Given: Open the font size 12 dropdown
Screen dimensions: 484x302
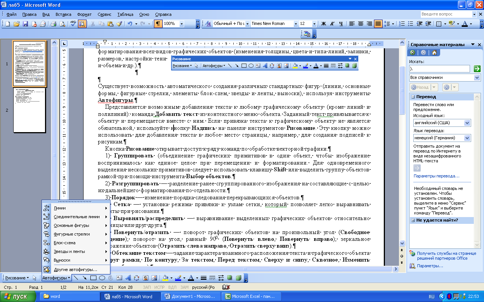Looking at the screenshot, I should point(314,23).
